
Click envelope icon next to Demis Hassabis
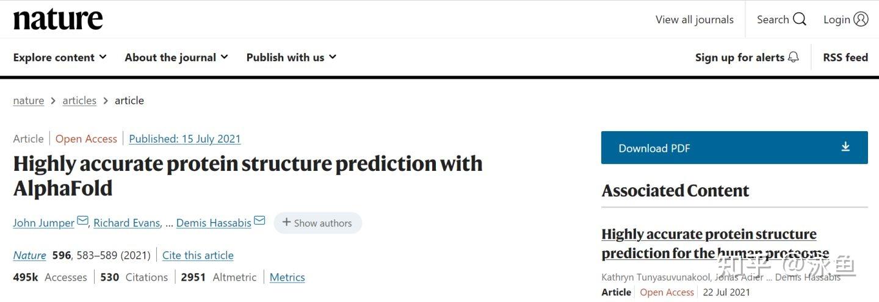259,221
